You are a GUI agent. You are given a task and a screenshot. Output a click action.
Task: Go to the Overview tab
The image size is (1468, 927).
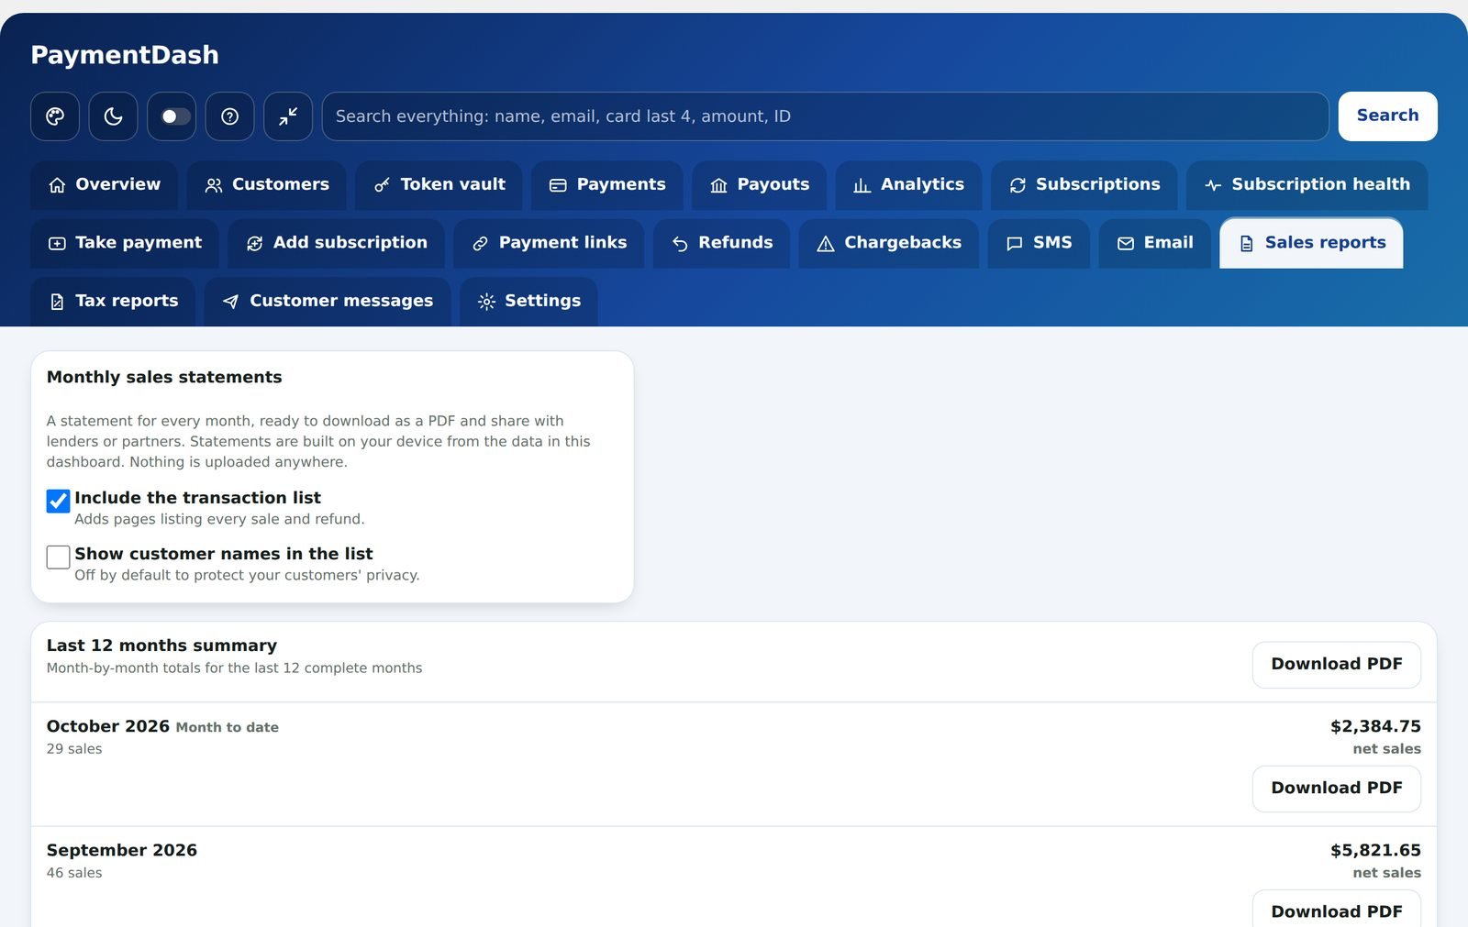coord(104,185)
